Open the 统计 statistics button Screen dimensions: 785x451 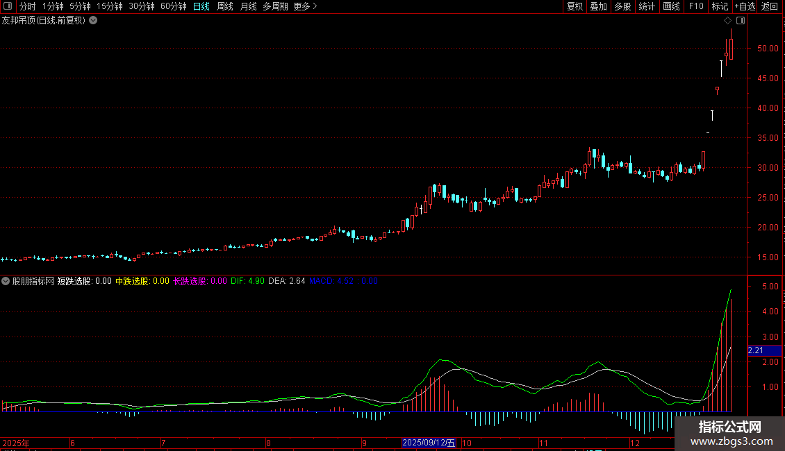[x=647, y=6]
